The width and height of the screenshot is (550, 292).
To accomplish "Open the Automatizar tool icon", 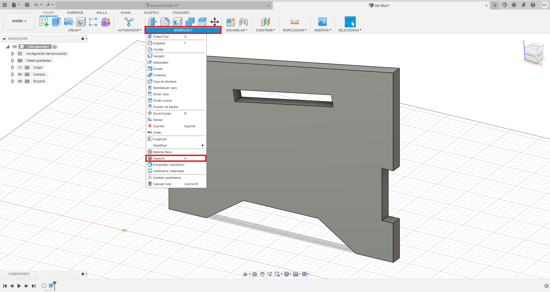I will click(x=129, y=22).
